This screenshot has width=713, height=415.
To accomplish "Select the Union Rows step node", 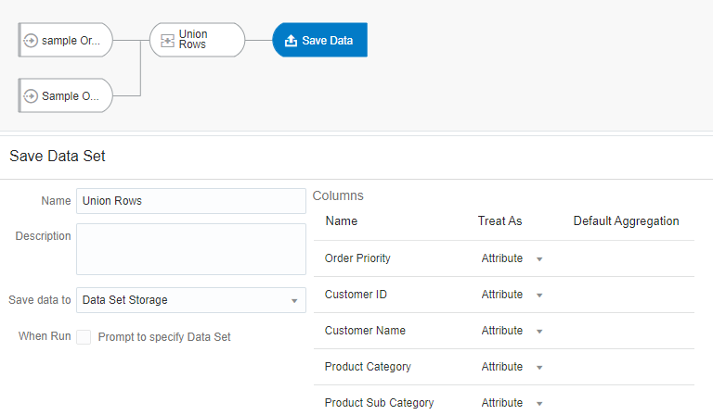I will (x=197, y=40).
